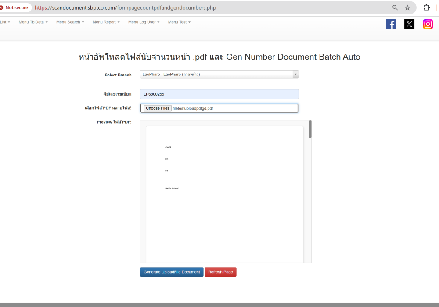The height and width of the screenshot is (307, 439).
Task: Expand the Select Branch dropdown arrow
Action: [x=295, y=75]
